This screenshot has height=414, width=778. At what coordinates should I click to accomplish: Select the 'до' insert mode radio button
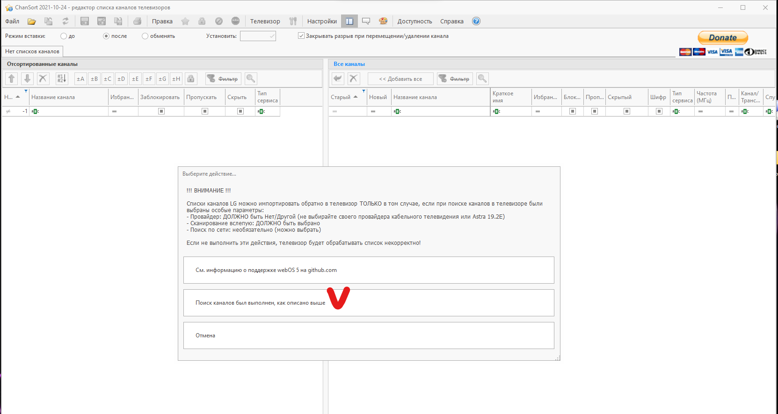(64, 36)
